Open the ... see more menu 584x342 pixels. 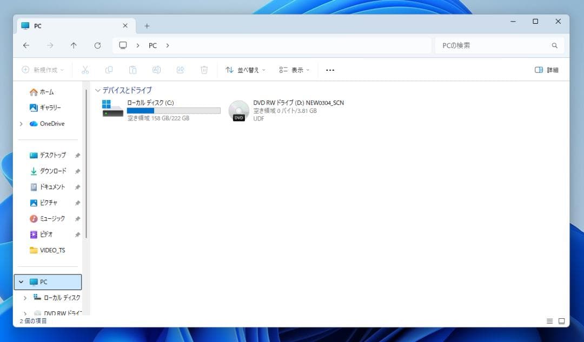coord(330,70)
